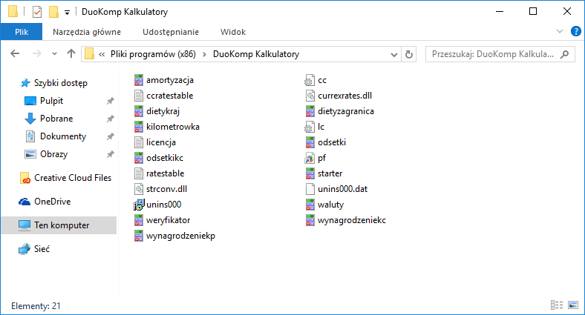The image size is (585, 315).
Task: Open Szybki dostęp in navigation pane
Action: coord(60,83)
